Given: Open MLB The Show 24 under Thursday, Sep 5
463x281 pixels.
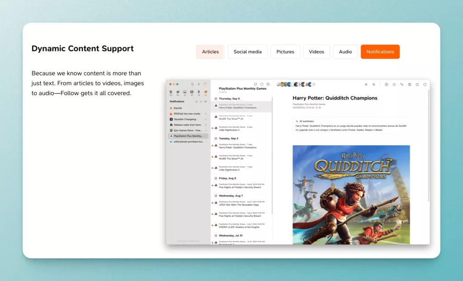Looking at the screenshot, I should point(241,118).
